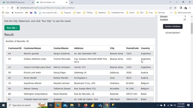193x108 pixels.
Task: Select the Wellington Importadora cell
Action: [x=36, y=94]
